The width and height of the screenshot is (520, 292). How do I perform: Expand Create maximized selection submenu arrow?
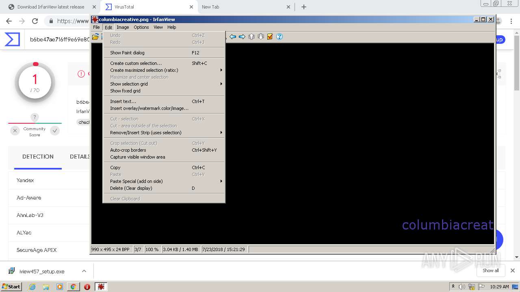click(221, 70)
